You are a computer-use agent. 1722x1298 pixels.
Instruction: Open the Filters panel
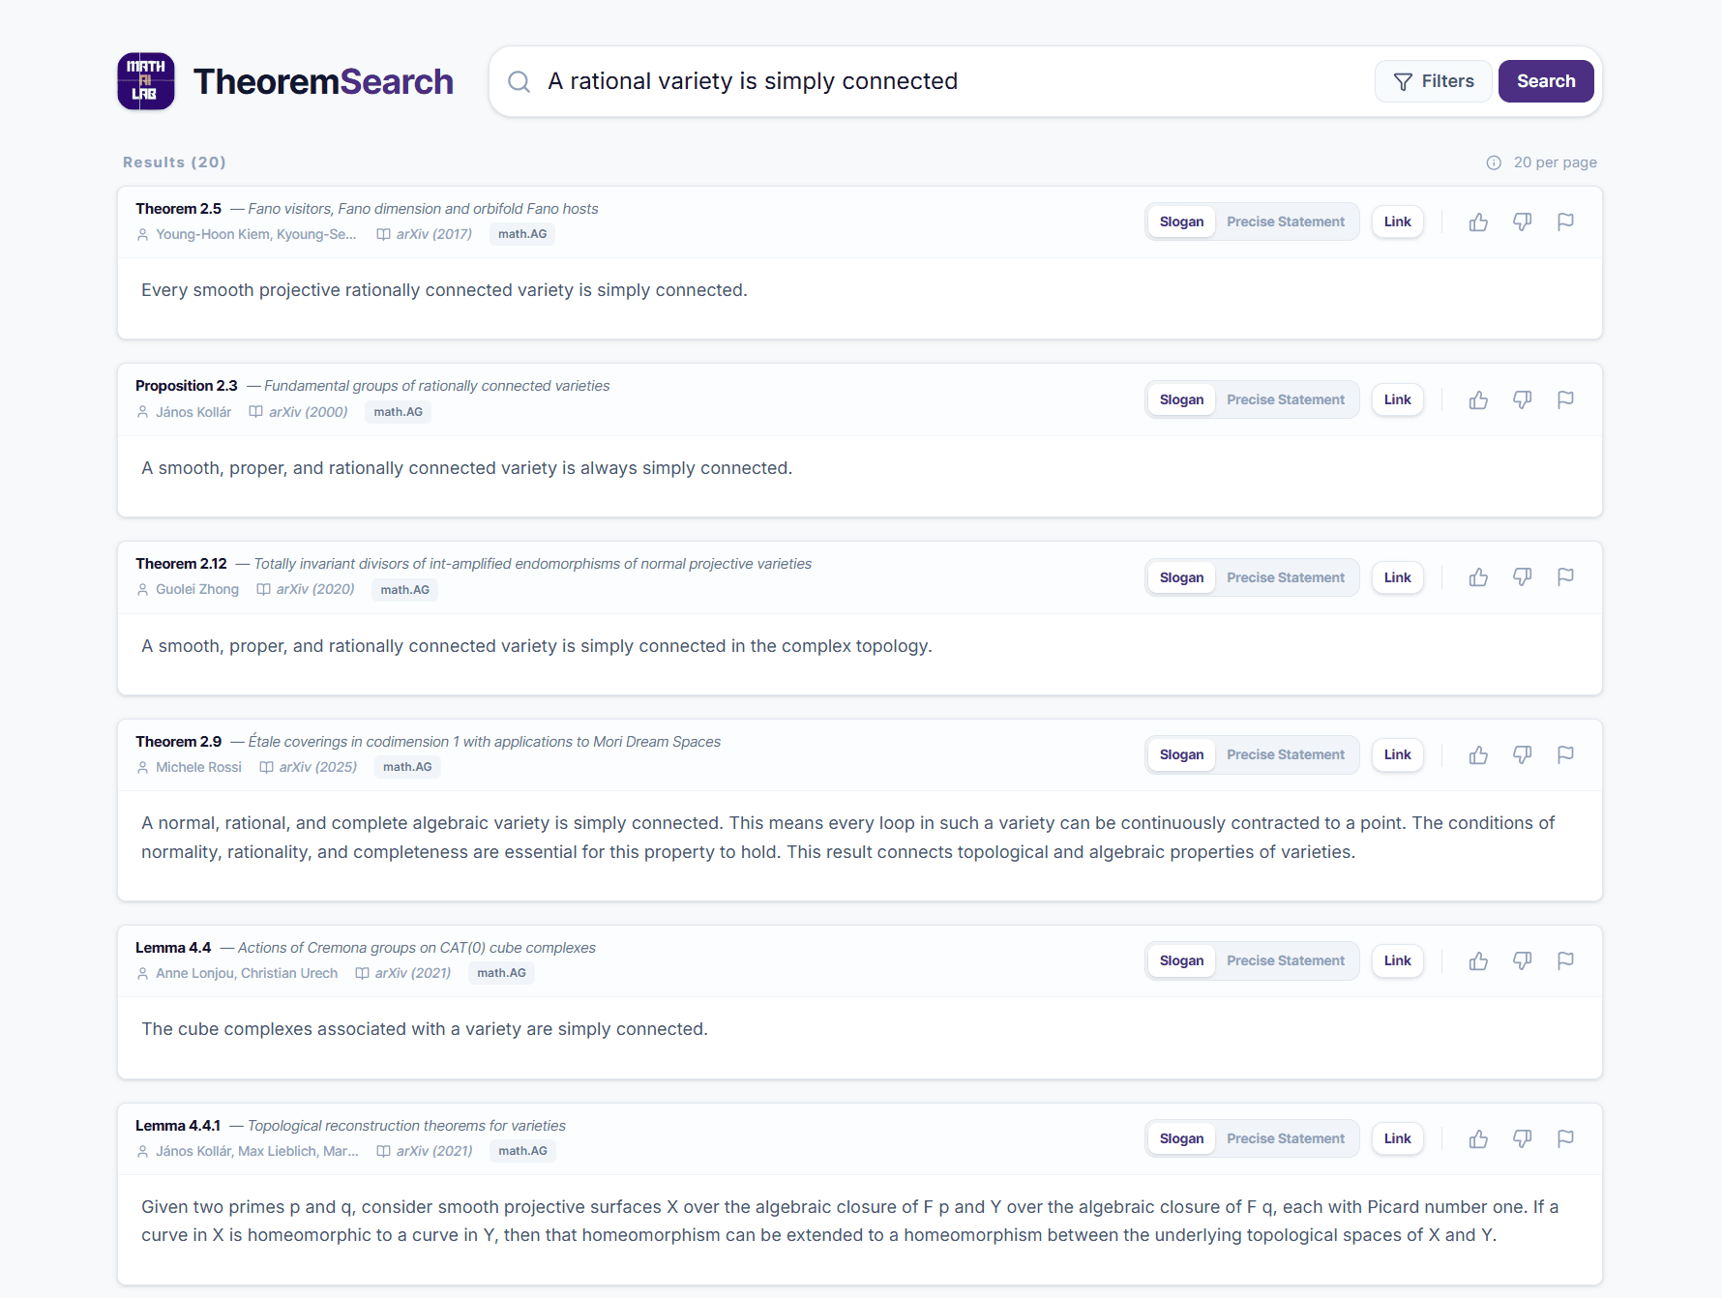pos(1433,81)
